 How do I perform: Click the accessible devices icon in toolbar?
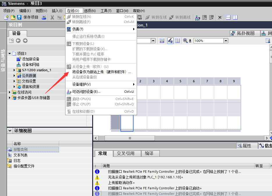(x=198, y=17)
